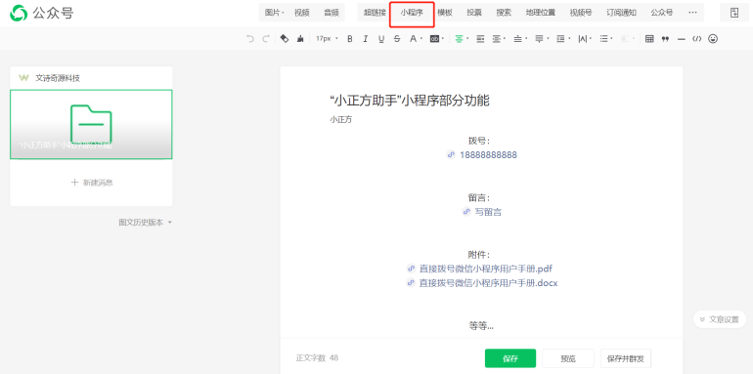Click the indent icon

tap(560, 39)
